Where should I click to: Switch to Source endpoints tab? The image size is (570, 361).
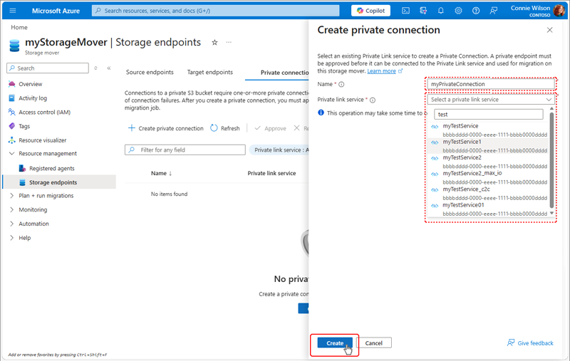150,73
